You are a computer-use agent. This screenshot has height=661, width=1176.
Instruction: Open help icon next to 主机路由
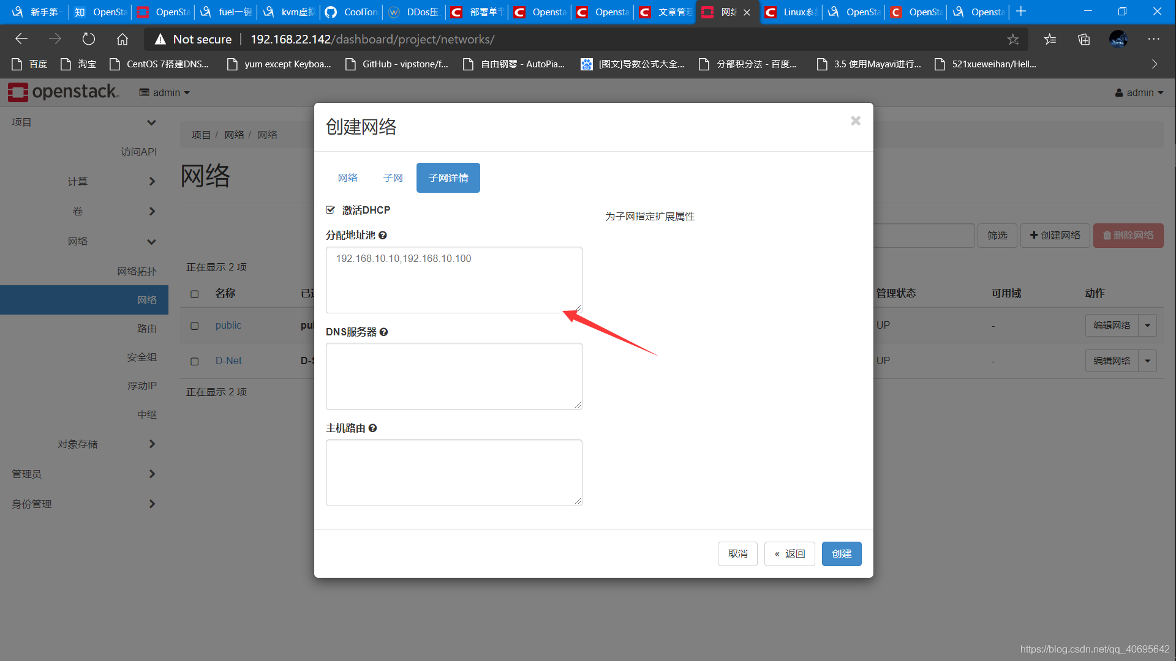tap(373, 428)
